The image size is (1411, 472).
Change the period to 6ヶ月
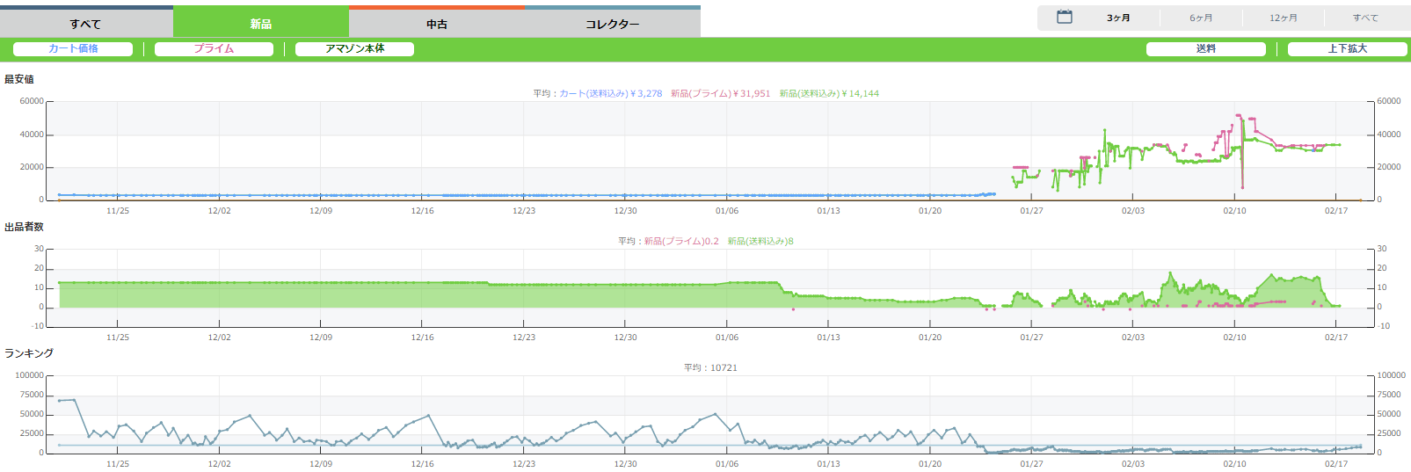coord(1201,18)
